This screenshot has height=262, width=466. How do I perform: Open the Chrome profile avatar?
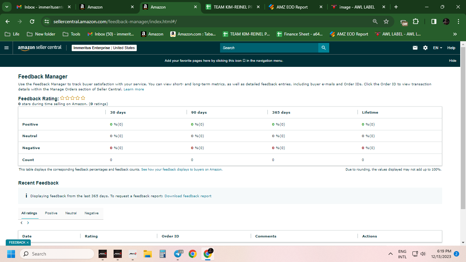(x=446, y=21)
